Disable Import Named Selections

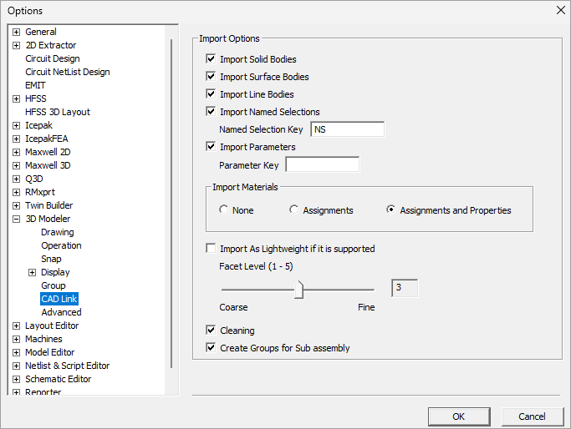pos(211,111)
